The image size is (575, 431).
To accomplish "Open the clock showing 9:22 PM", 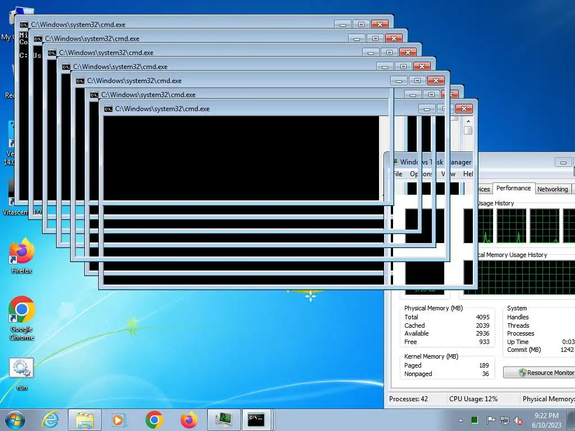I will click(546, 420).
